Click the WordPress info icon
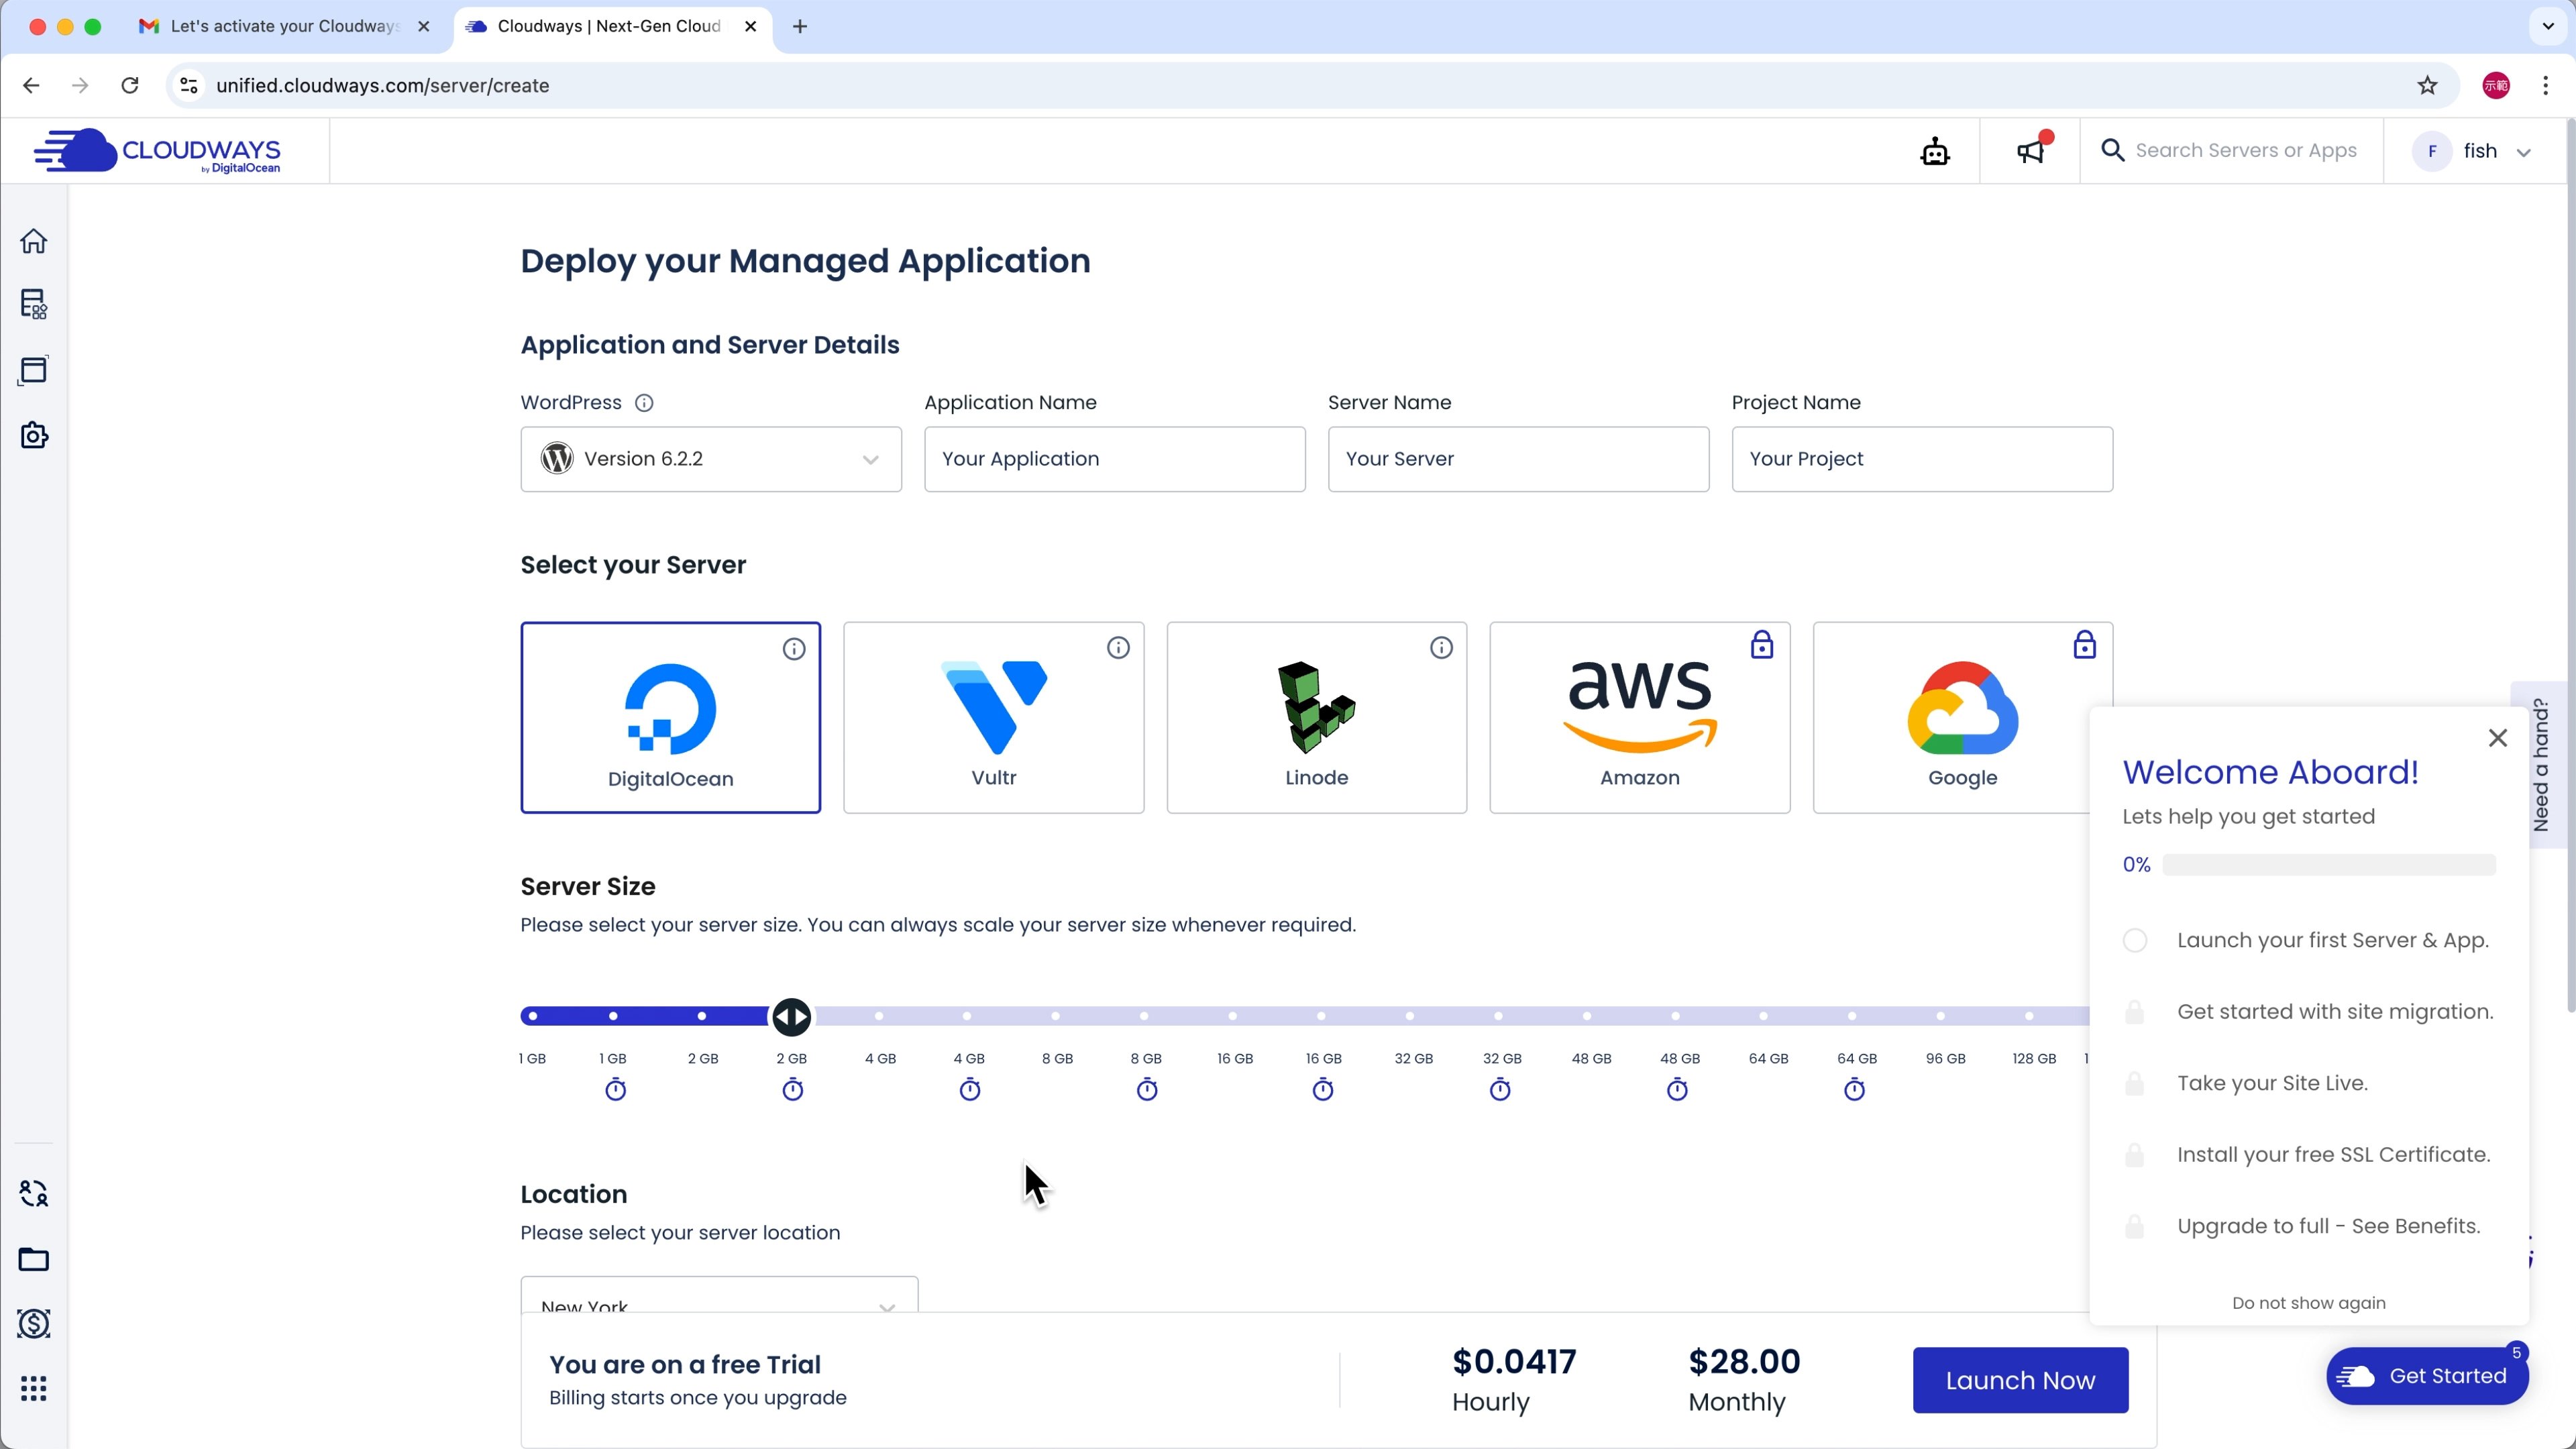Image resolution: width=2576 pixels, height=1449 pixels. click(x=644, y=403)
